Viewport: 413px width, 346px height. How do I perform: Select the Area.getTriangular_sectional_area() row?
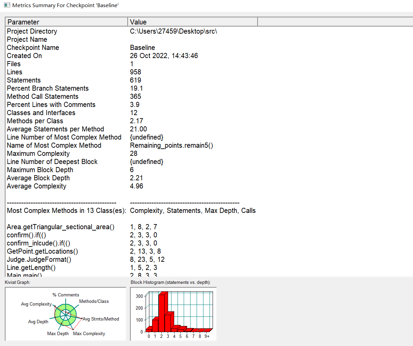tap(61, 227)
